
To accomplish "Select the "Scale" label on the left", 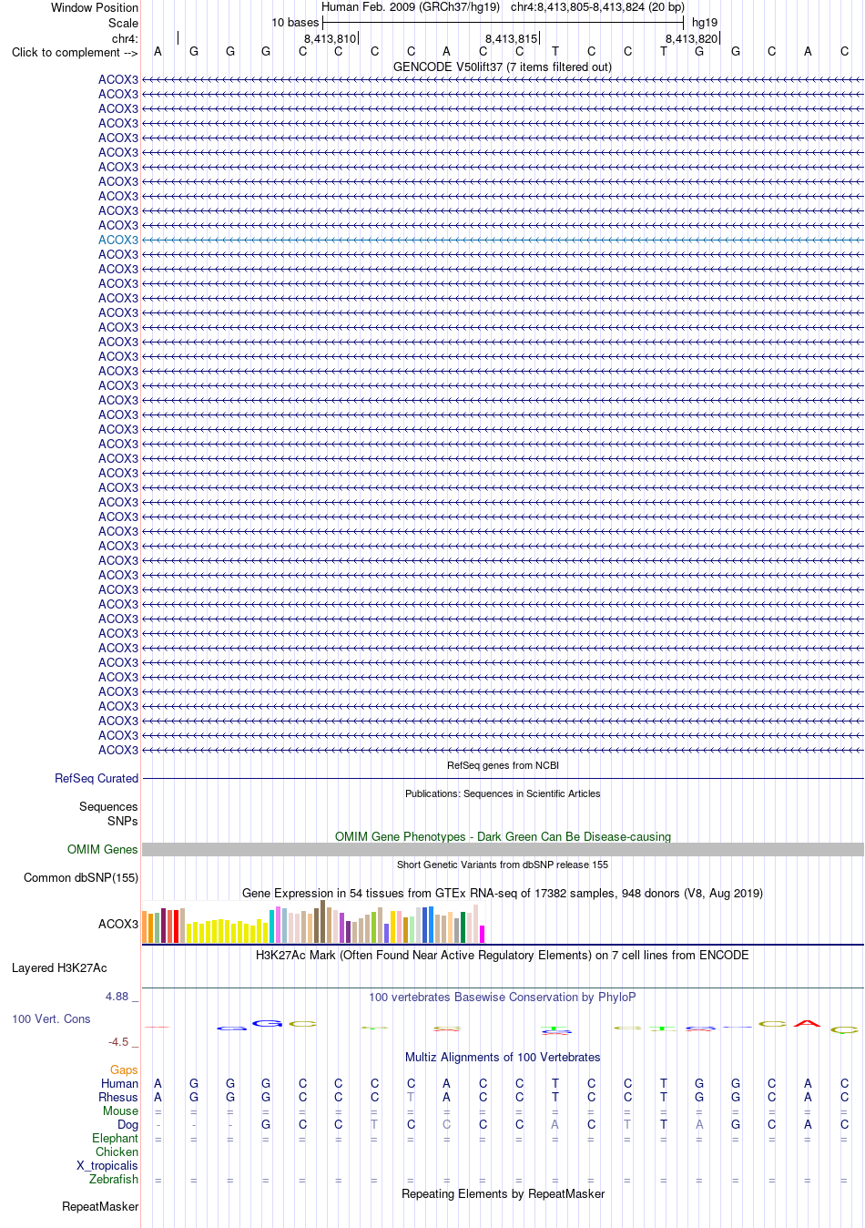I will pyautogui.click(x=124, y=23).
